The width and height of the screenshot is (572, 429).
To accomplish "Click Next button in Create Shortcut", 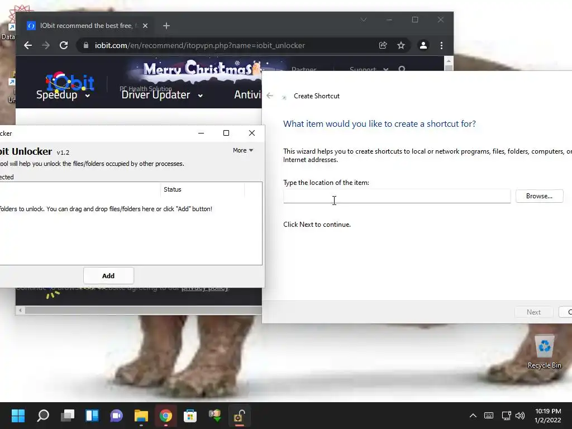I will click(533, 312).
